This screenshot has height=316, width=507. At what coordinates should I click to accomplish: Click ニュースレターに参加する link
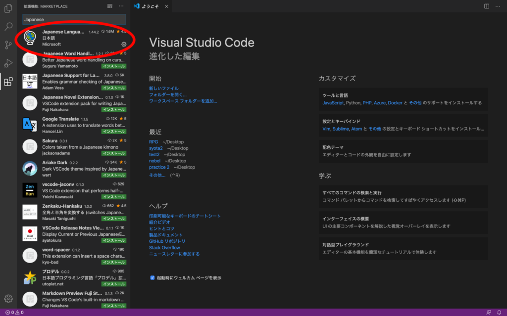tap(174, 254)
